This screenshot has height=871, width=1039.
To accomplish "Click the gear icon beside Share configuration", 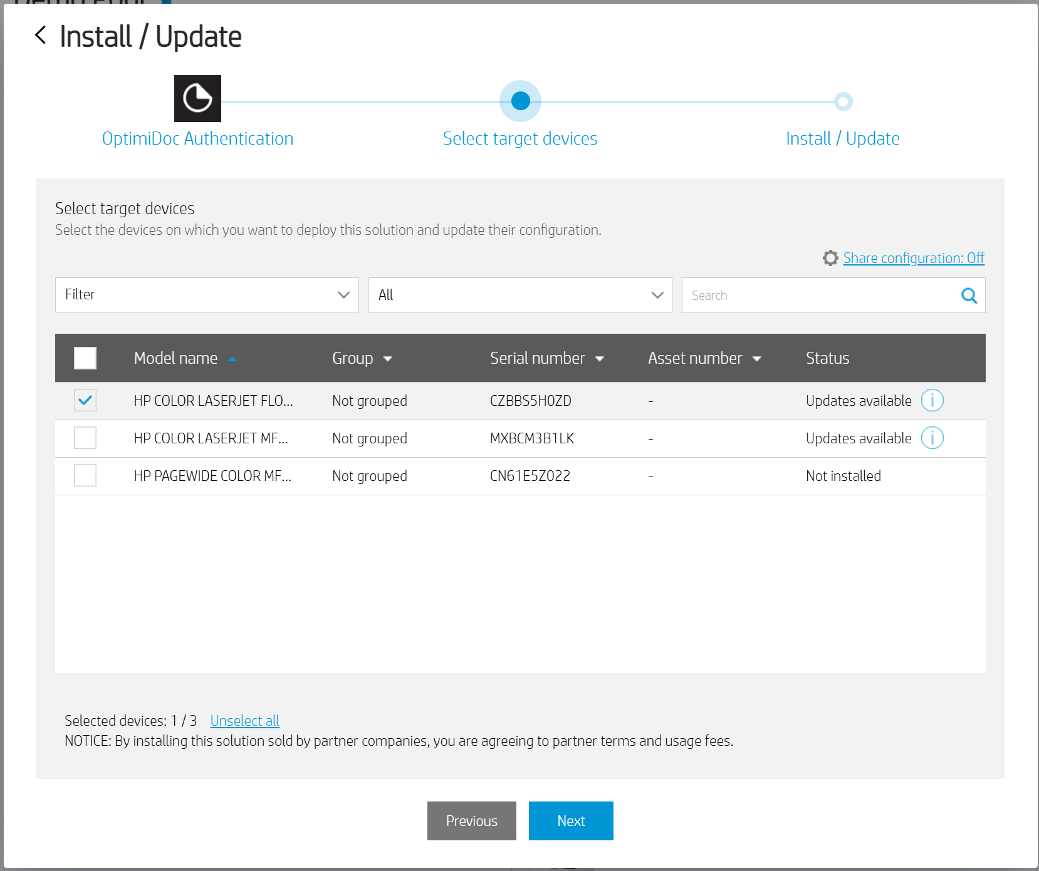I will [x=830, y=258].
